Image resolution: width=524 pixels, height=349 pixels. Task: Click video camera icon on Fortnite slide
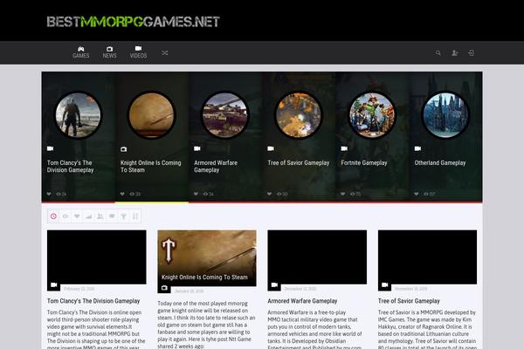[344, 148]
